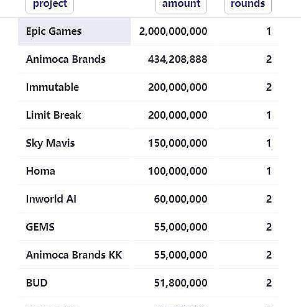Click the Animoca Brands project name
This screenshot has width=301, height=307.
pyautogui.click(x=66, y=59)
